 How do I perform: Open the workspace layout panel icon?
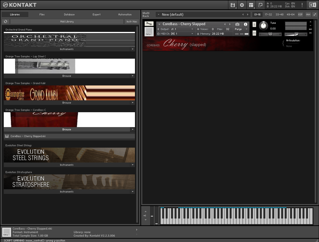pos(251,5)
